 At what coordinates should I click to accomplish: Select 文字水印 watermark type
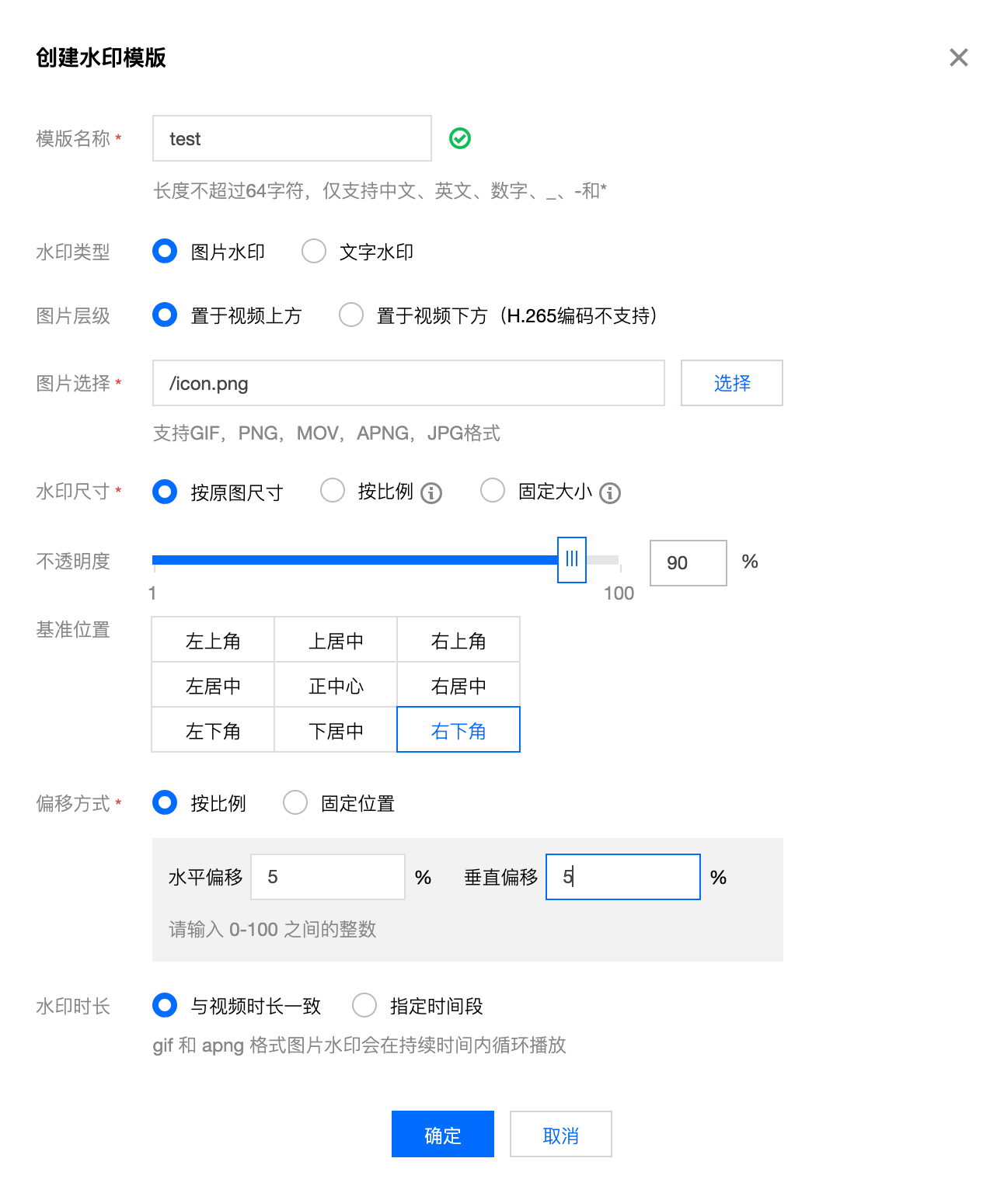(314, 252)
